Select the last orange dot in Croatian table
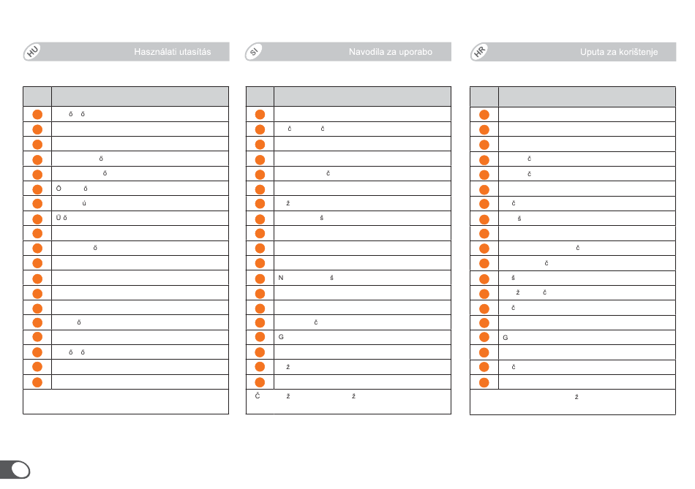The width and height of the screenshot is (695, 489). point(484,382)
